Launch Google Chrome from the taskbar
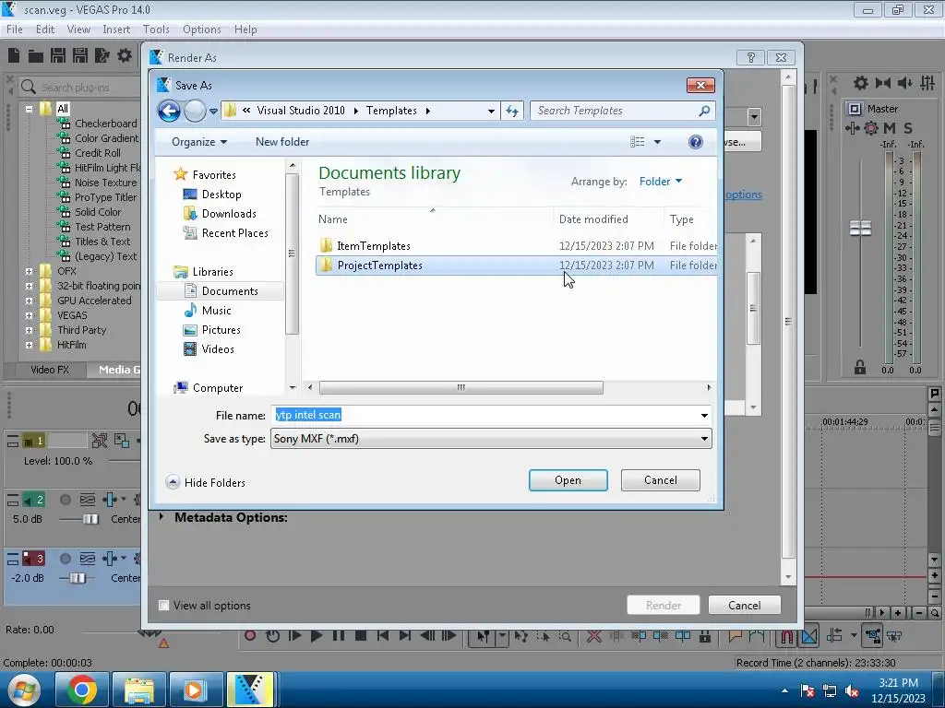Screen dimensions: 945x708 [x=82, y=690]
